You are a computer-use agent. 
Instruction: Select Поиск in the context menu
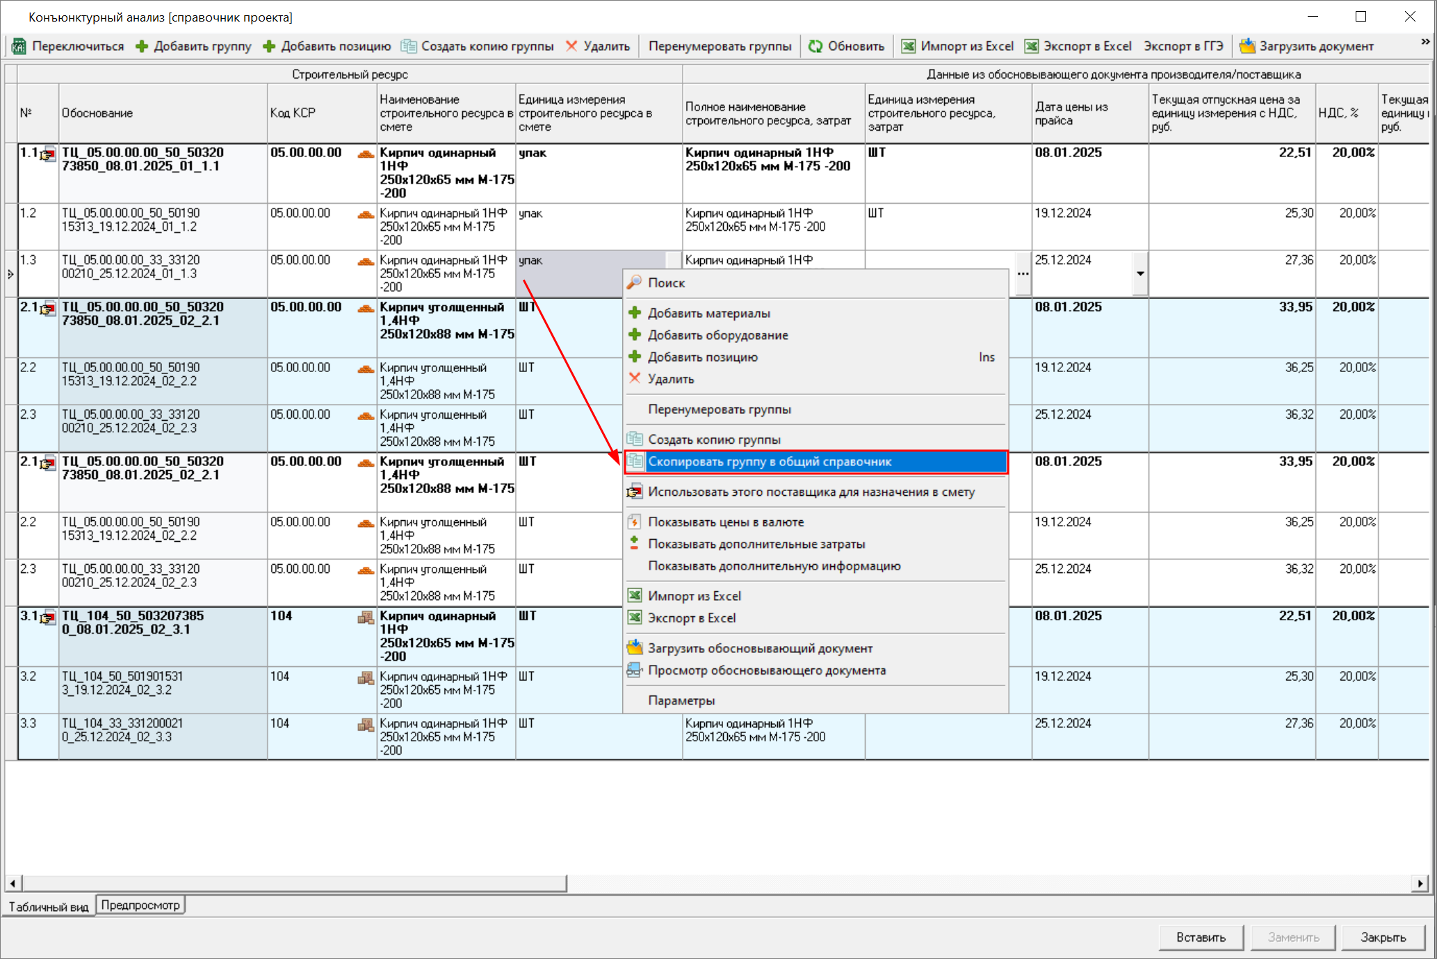pos(815,283)
